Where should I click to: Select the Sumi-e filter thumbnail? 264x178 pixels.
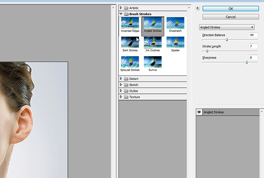pyautogui.click(x=153, y=62)
